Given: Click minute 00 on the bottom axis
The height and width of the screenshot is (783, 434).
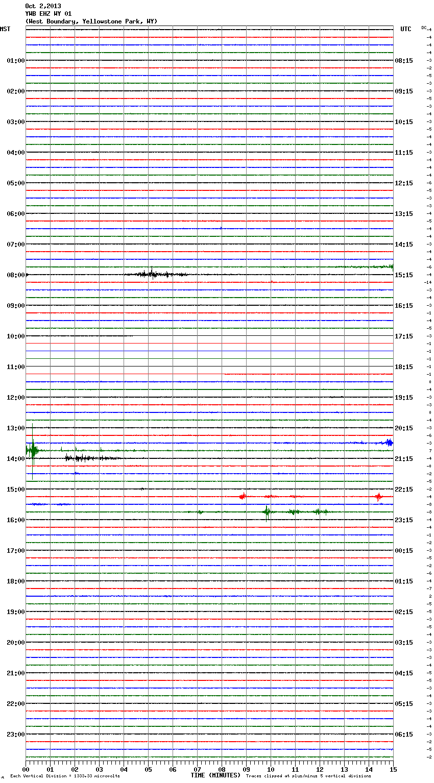Looking at the screenshot, I should (26, 769).
